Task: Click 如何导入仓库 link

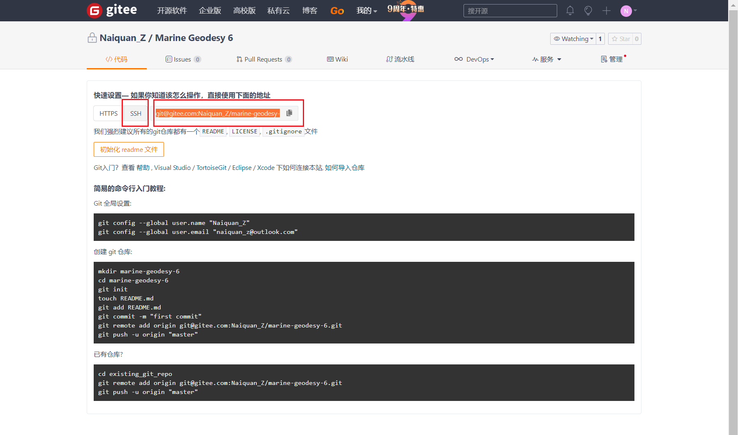Action: coord(345,167)
